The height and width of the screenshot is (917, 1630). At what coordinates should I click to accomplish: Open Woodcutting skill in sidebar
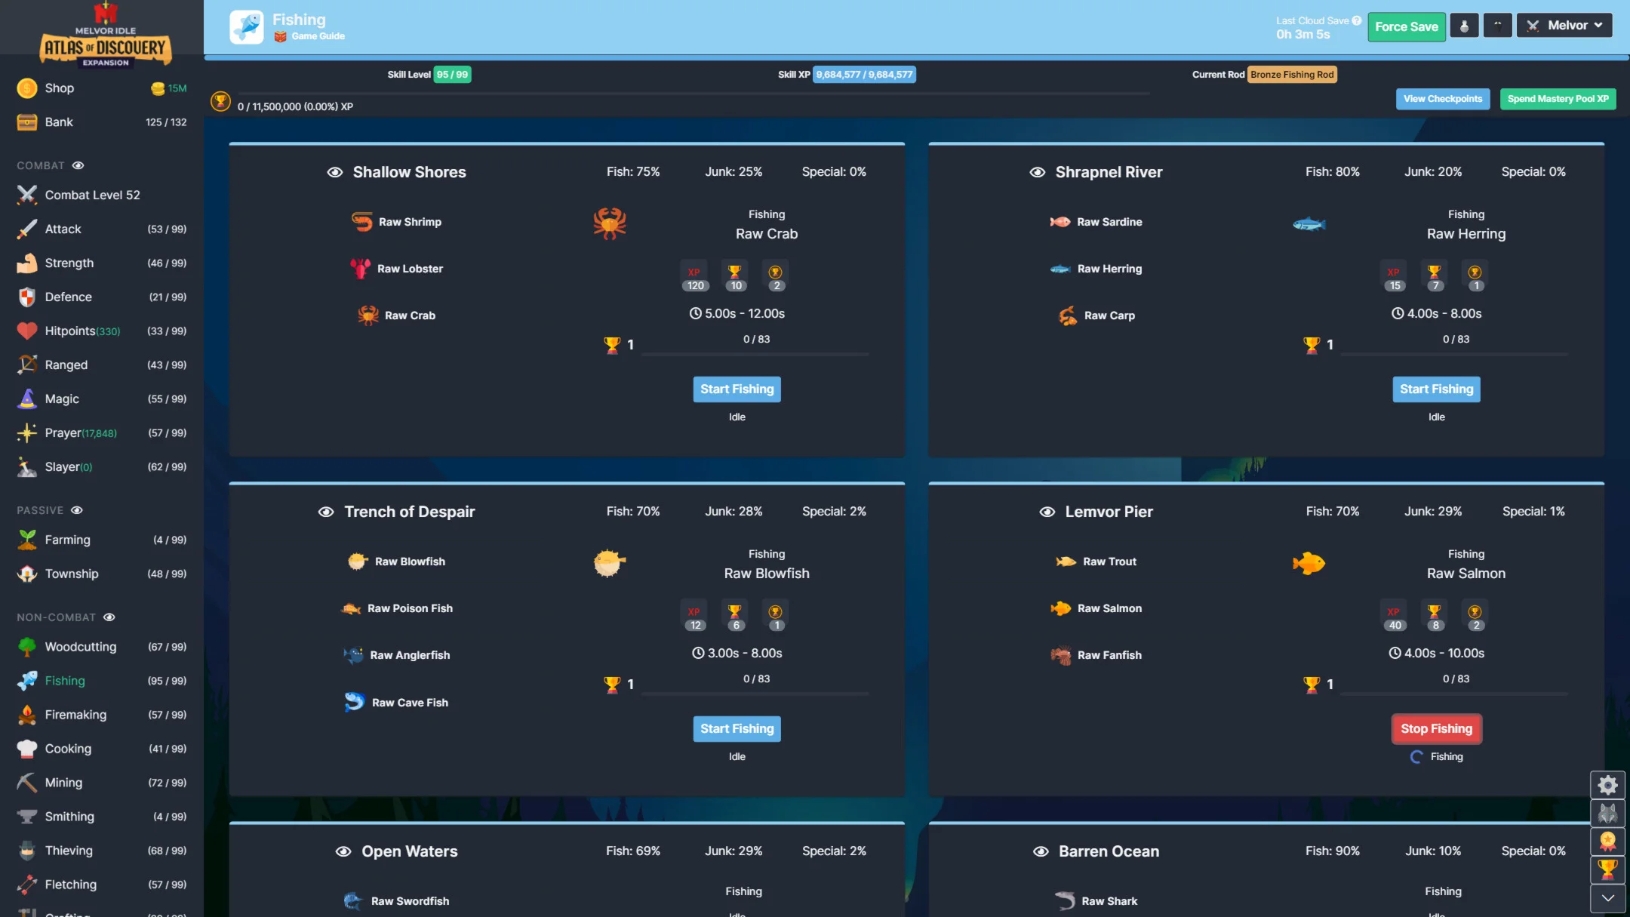[x=81, y=647]
